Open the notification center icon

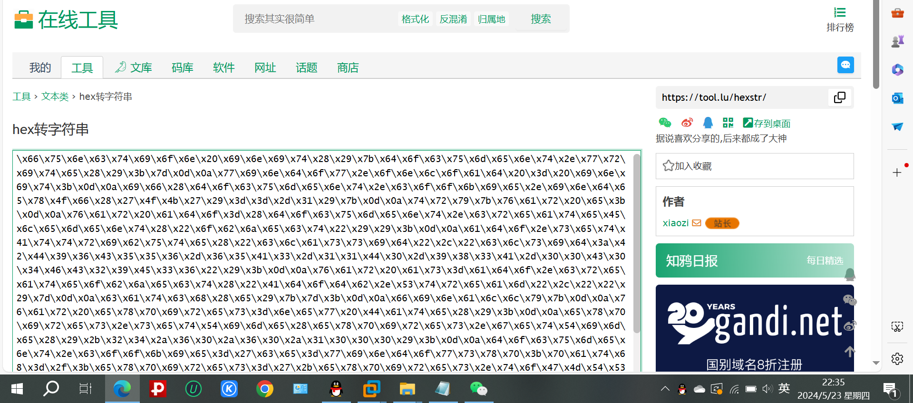point(890,390)
